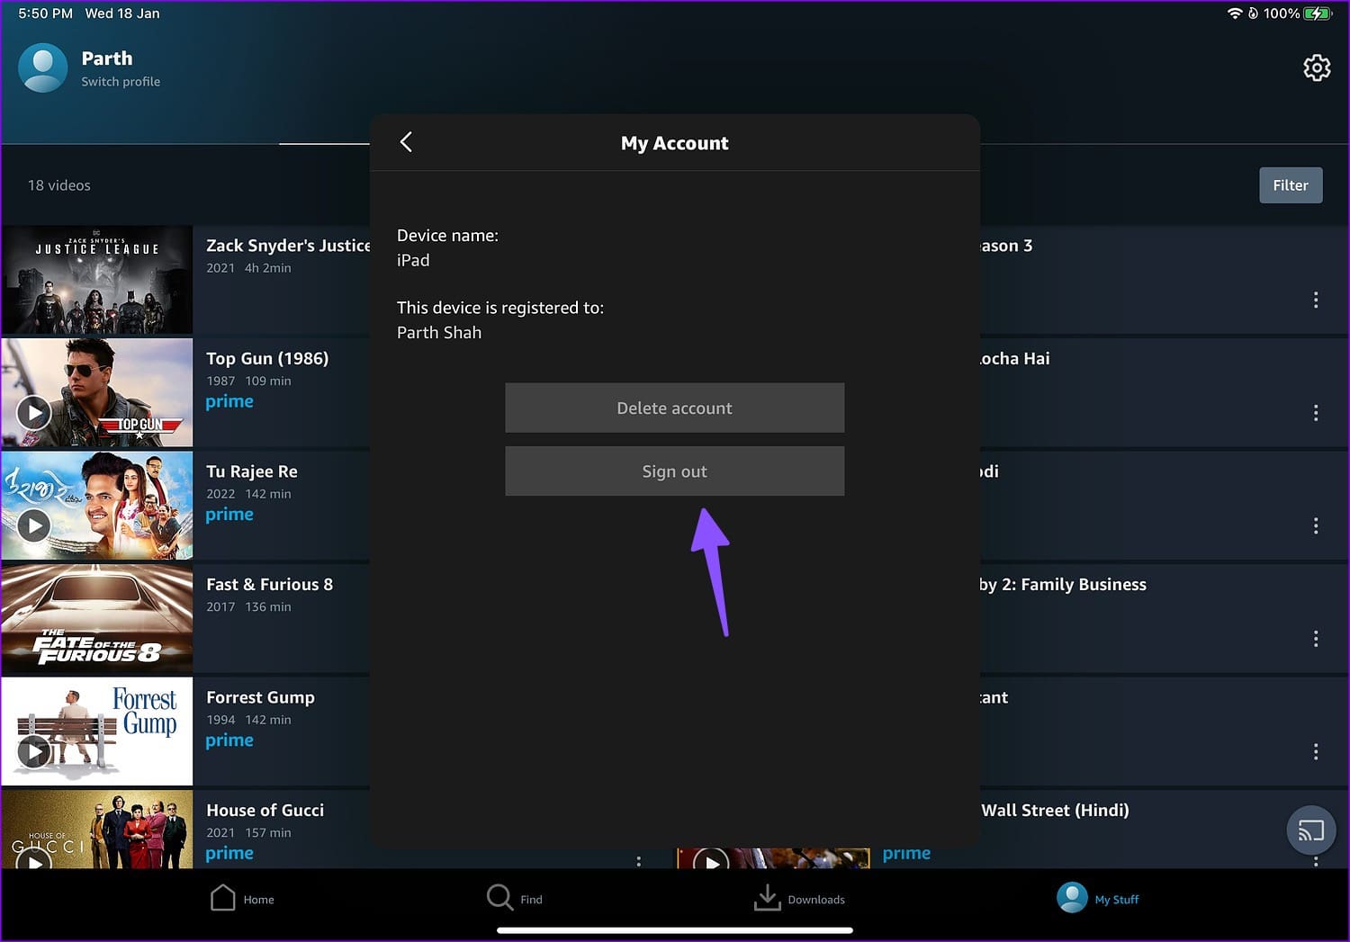This screenshot has height=942, width=1350.
Task: Click the Sign out button
Action: click(x=674, y=471)
